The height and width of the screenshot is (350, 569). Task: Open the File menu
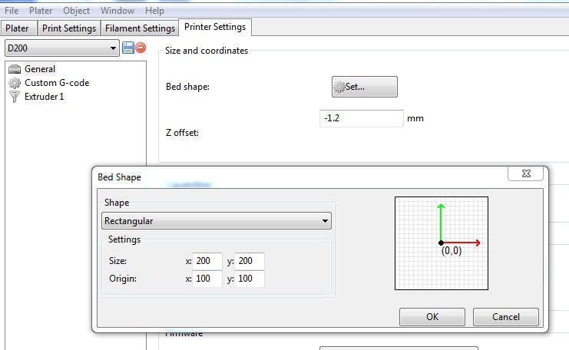point(12,11)
